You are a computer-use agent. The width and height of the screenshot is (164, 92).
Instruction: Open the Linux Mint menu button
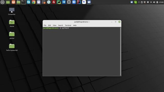pyautogui.click(x=3, y=2)
